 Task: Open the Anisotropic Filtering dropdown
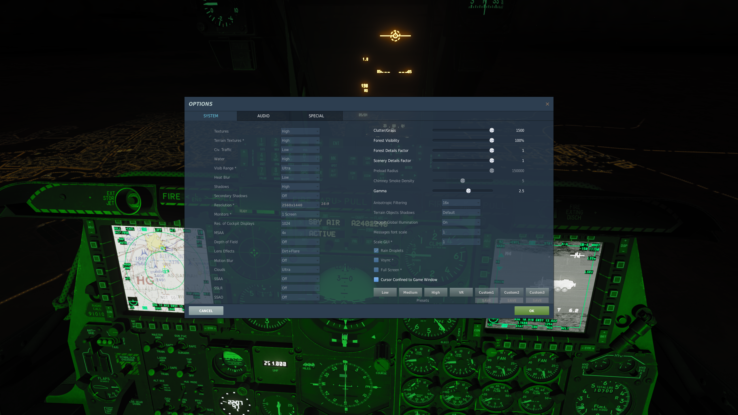click(461, 203)
